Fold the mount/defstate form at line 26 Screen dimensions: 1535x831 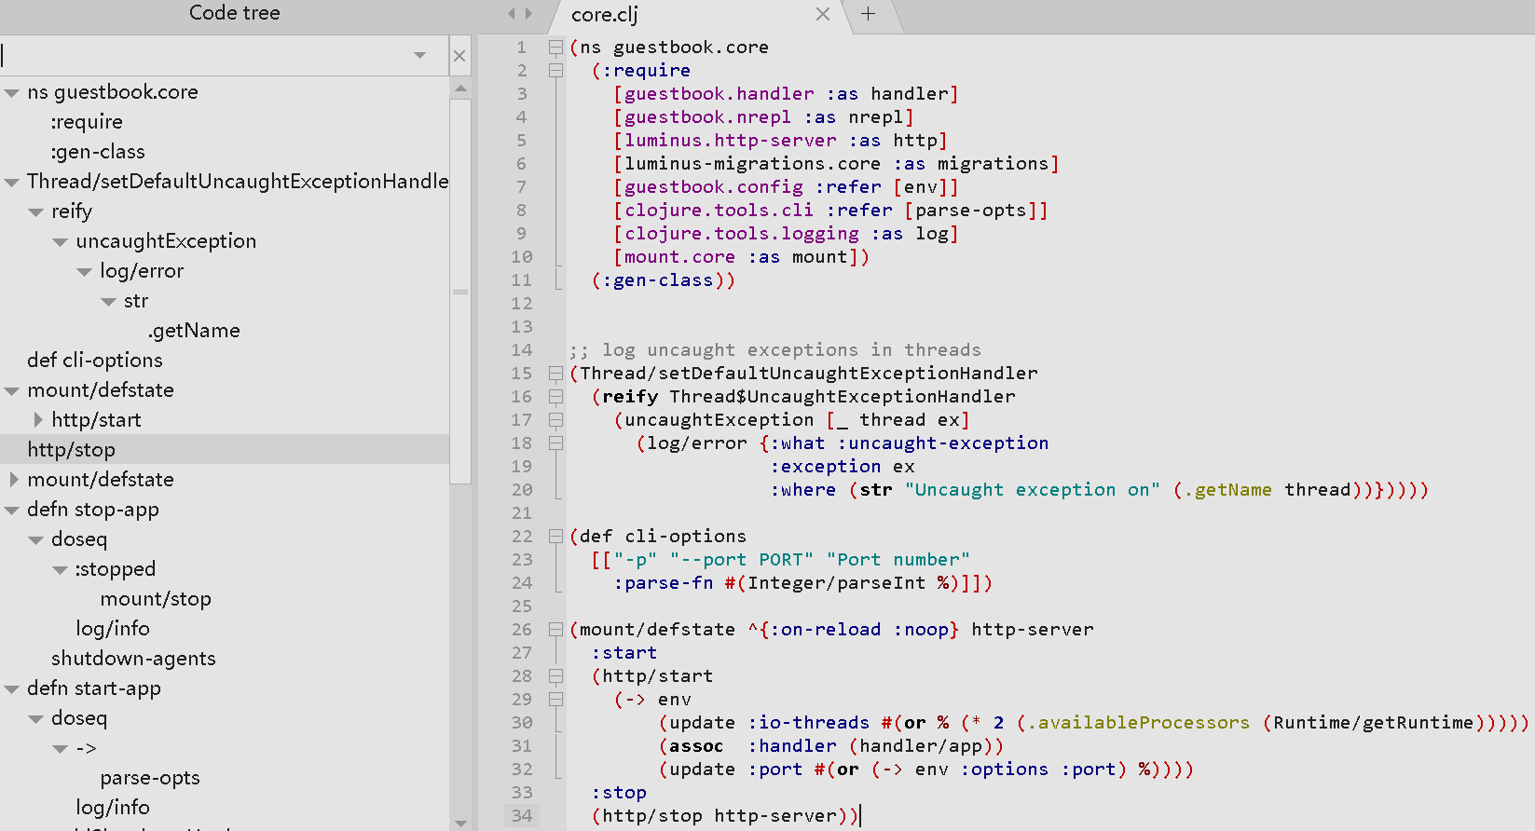(x=555, y=629)
